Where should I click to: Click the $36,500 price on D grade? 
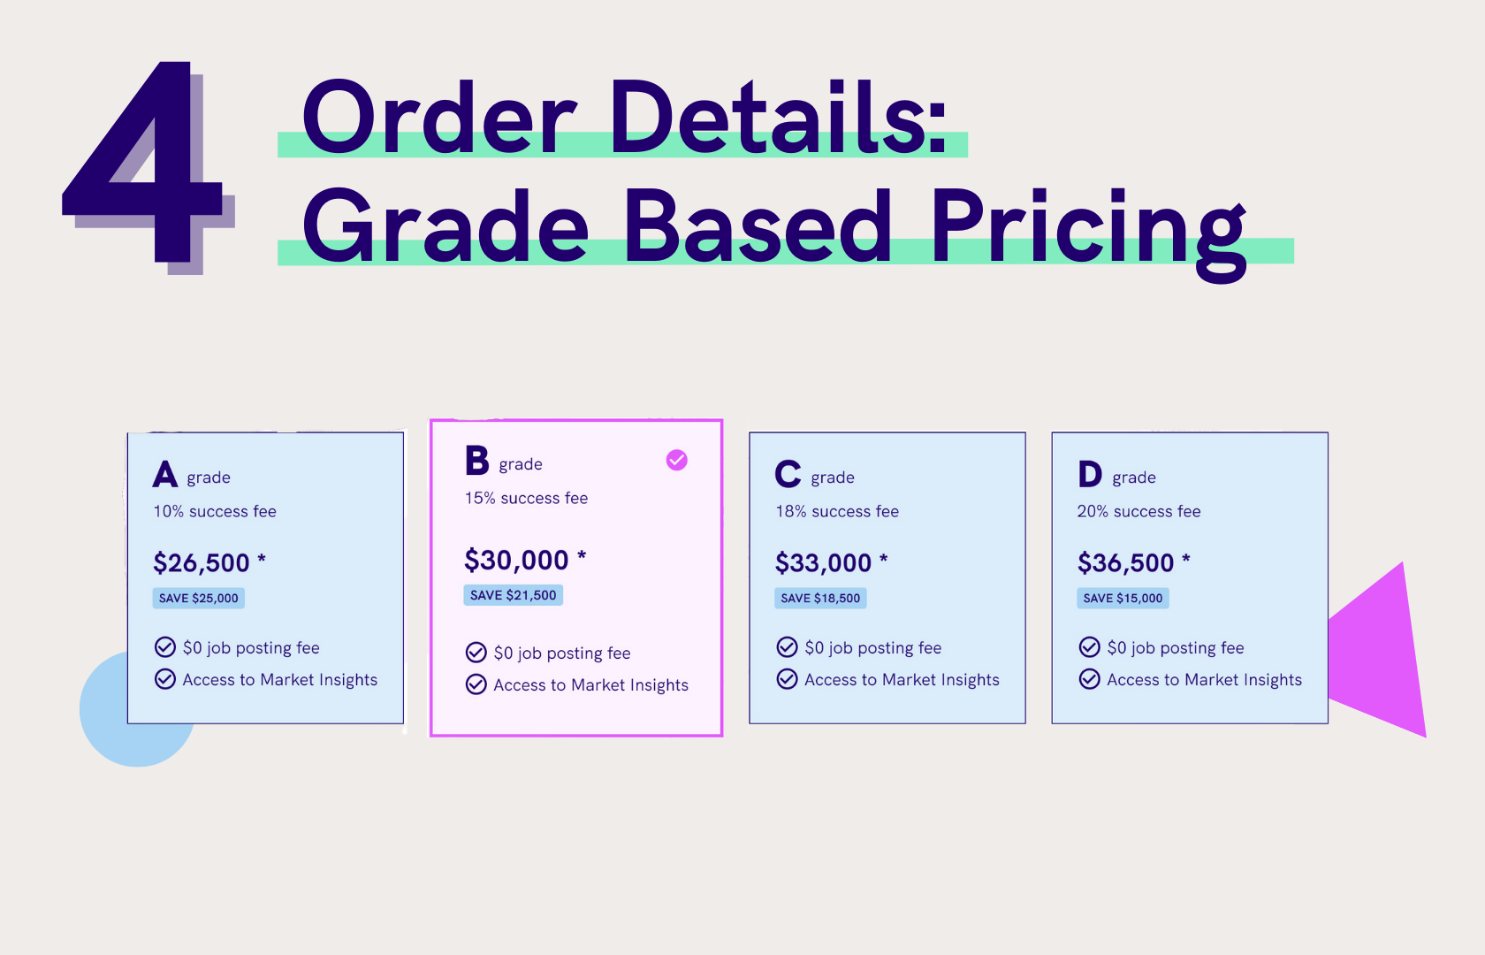pyautogui.click(x=1125, y=562)
